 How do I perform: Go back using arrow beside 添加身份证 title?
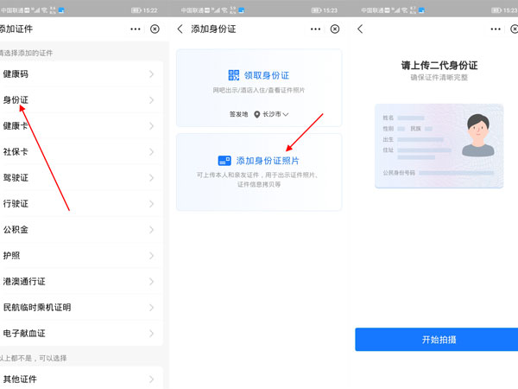coord(180,29)
